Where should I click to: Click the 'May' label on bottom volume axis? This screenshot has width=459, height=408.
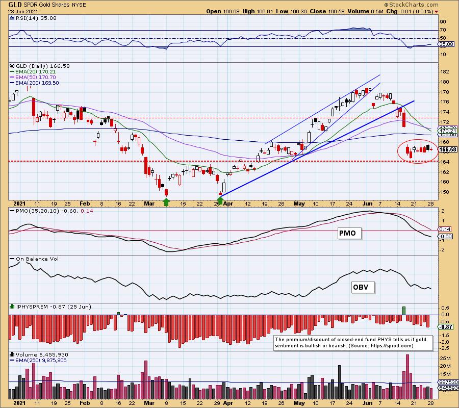pyautogui.click(x=299, y=403)
